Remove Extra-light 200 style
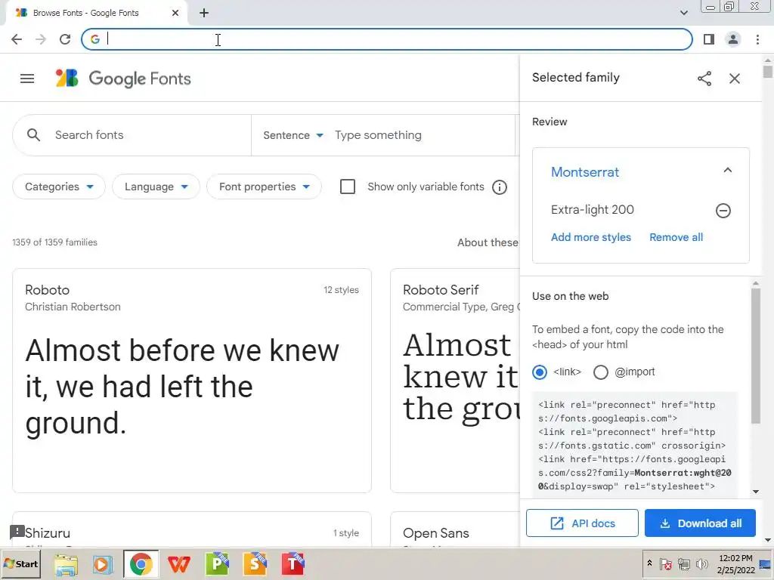The height and width of the screenshot is (580, 774). coord(723,211)
